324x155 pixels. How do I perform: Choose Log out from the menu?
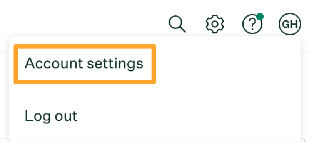51,116
